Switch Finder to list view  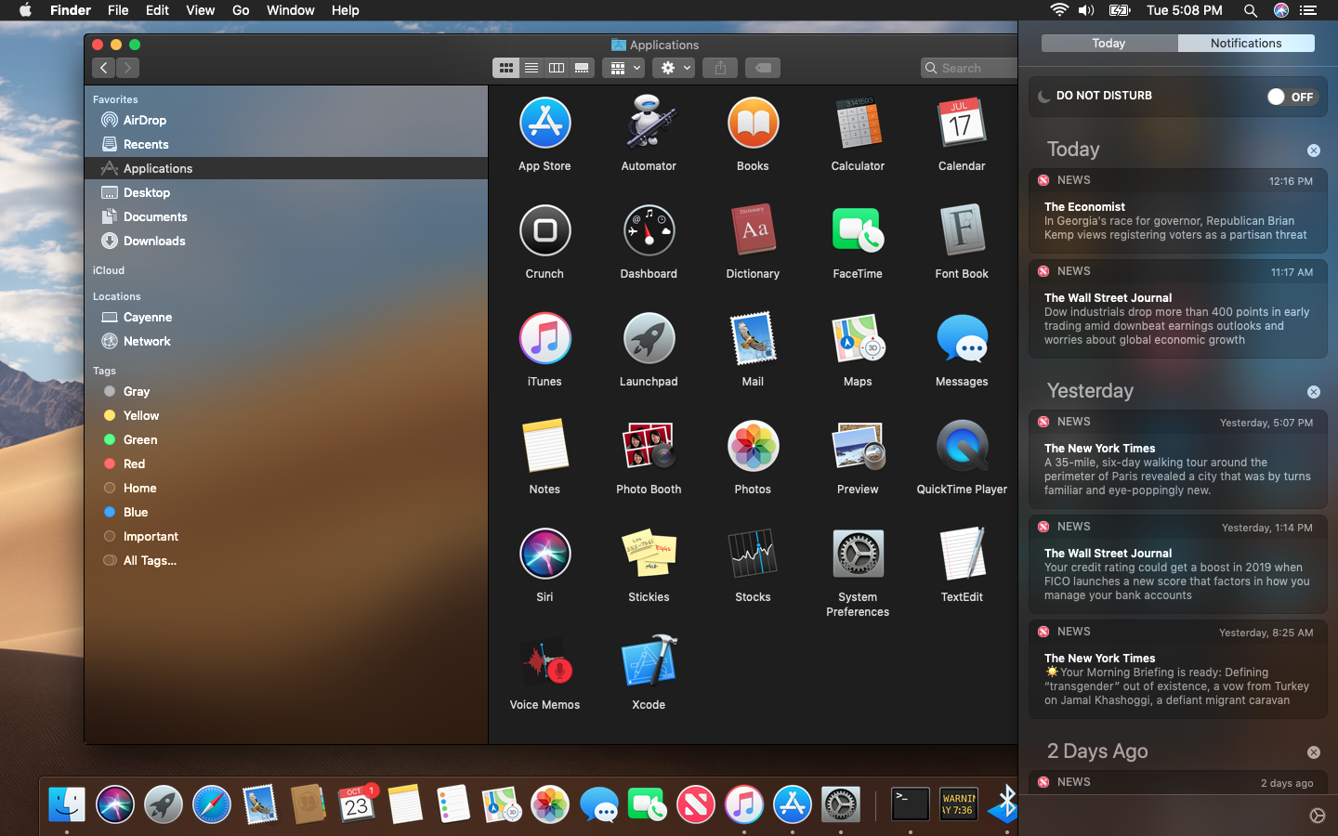click(x=531, y=68)
